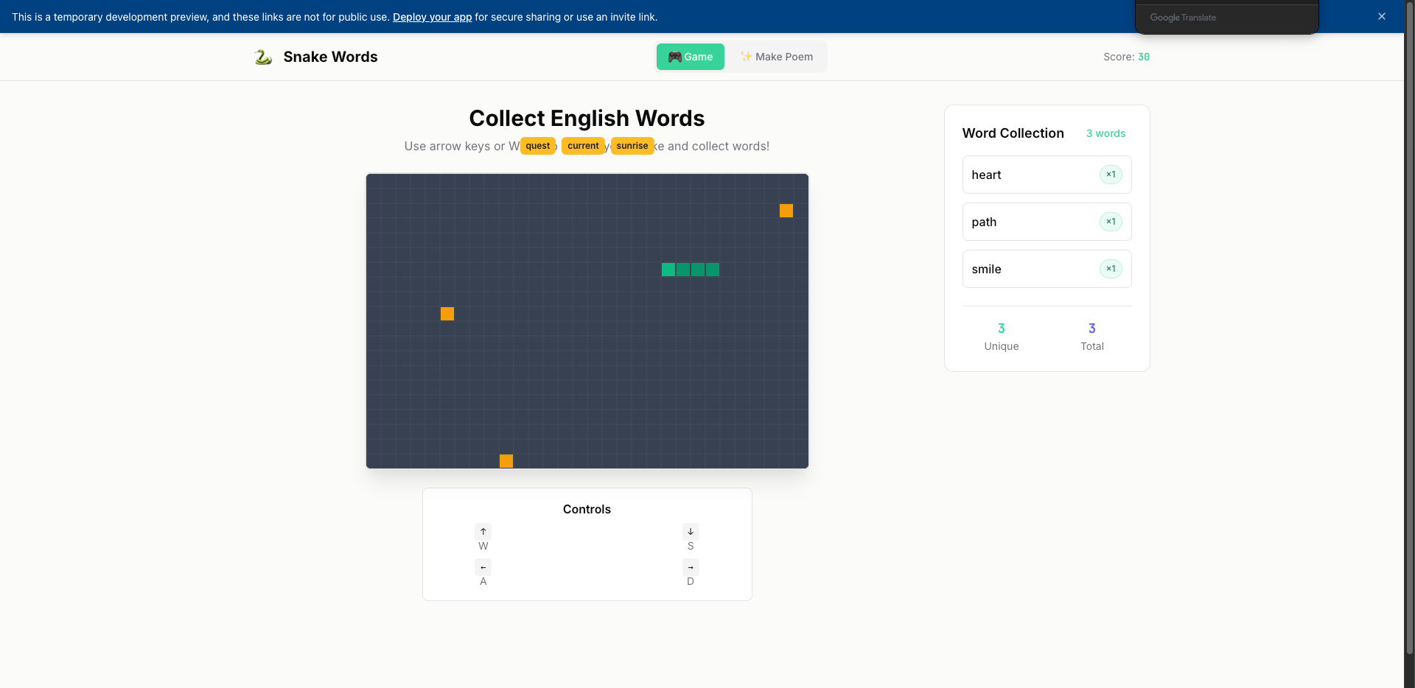Click the quest word tag
1415x688 pixels.
click(537, 146)
